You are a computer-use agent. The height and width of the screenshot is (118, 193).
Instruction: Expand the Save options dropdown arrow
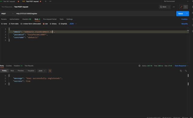(x=169, y=7)
